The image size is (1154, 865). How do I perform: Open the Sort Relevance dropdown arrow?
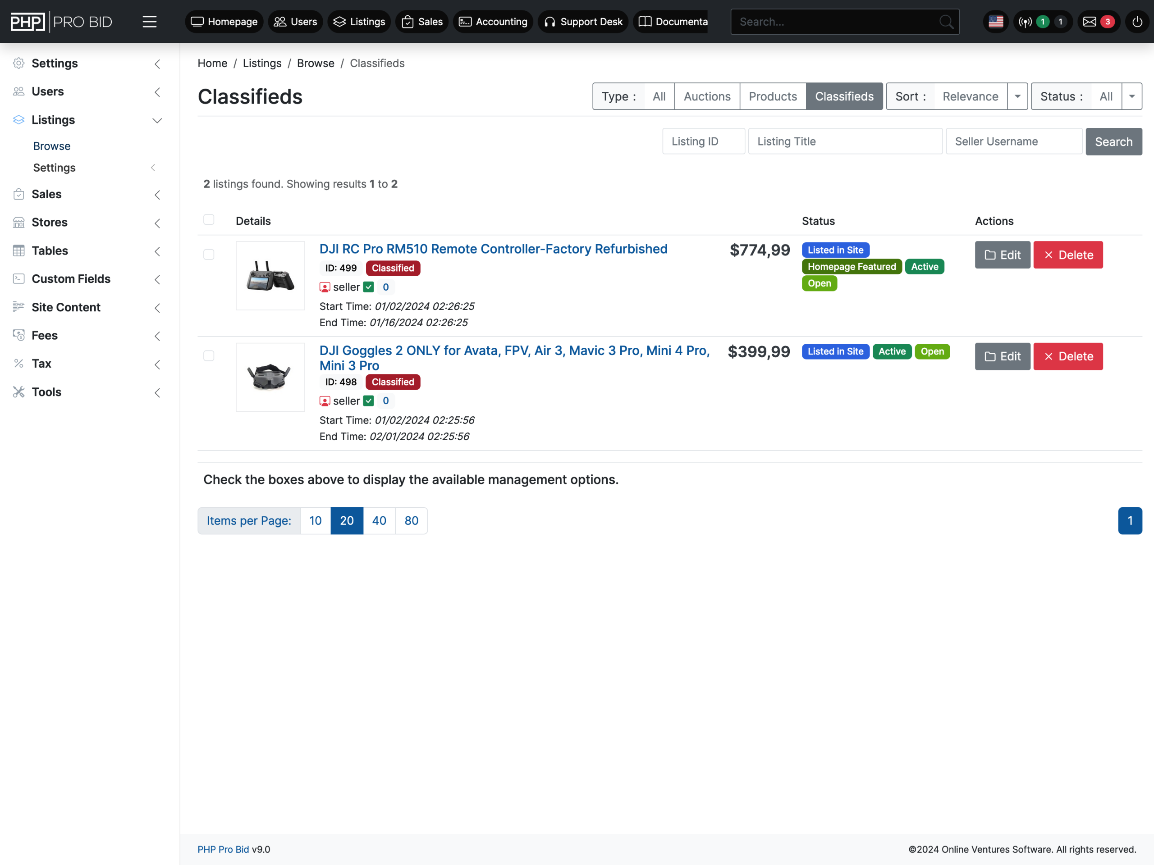[1017, 96]
